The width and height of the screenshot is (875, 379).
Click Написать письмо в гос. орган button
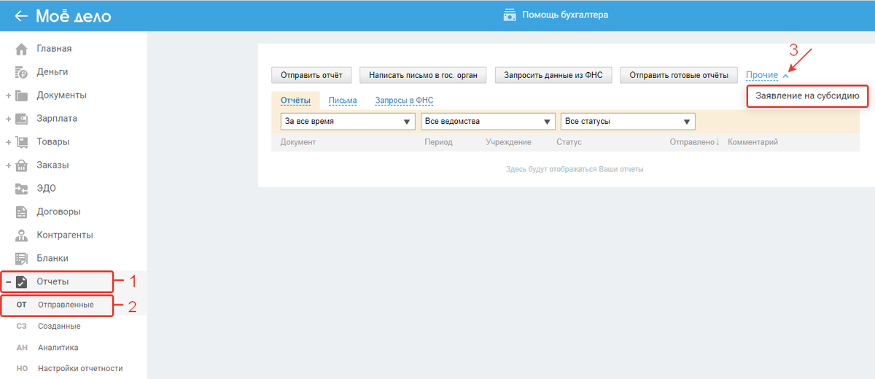tap(424, 75)
